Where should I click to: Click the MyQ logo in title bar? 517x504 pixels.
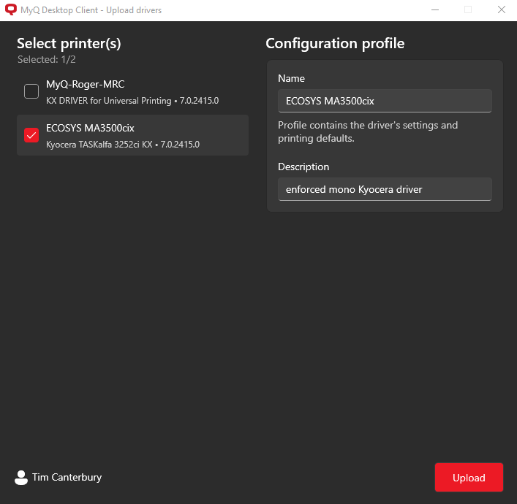point(11,10)
